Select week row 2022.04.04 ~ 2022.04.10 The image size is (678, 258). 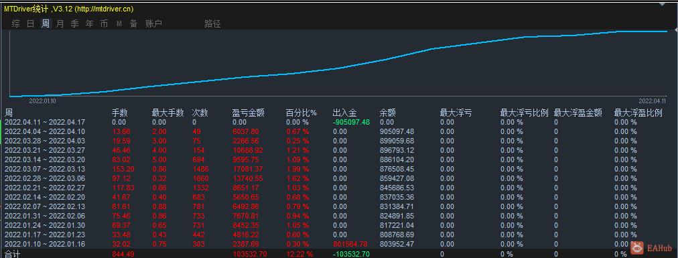339,131
